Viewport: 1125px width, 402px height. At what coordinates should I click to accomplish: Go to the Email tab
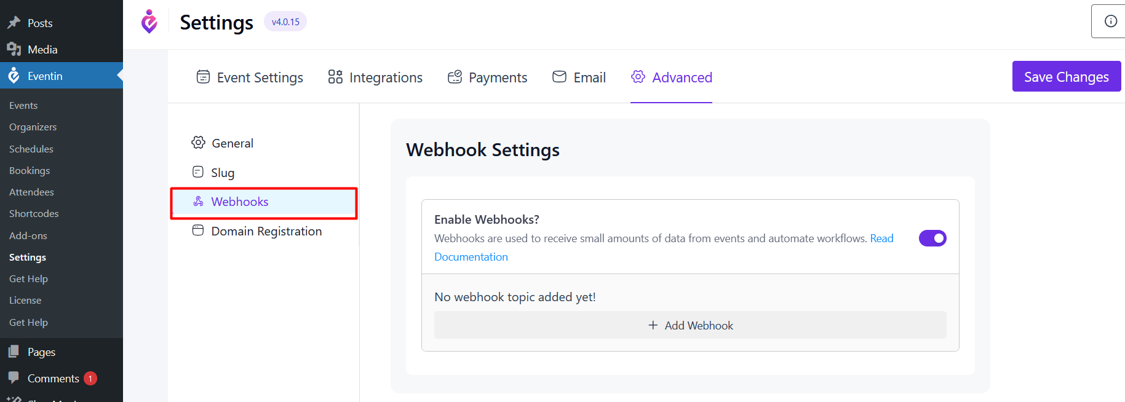pos(579,77)
